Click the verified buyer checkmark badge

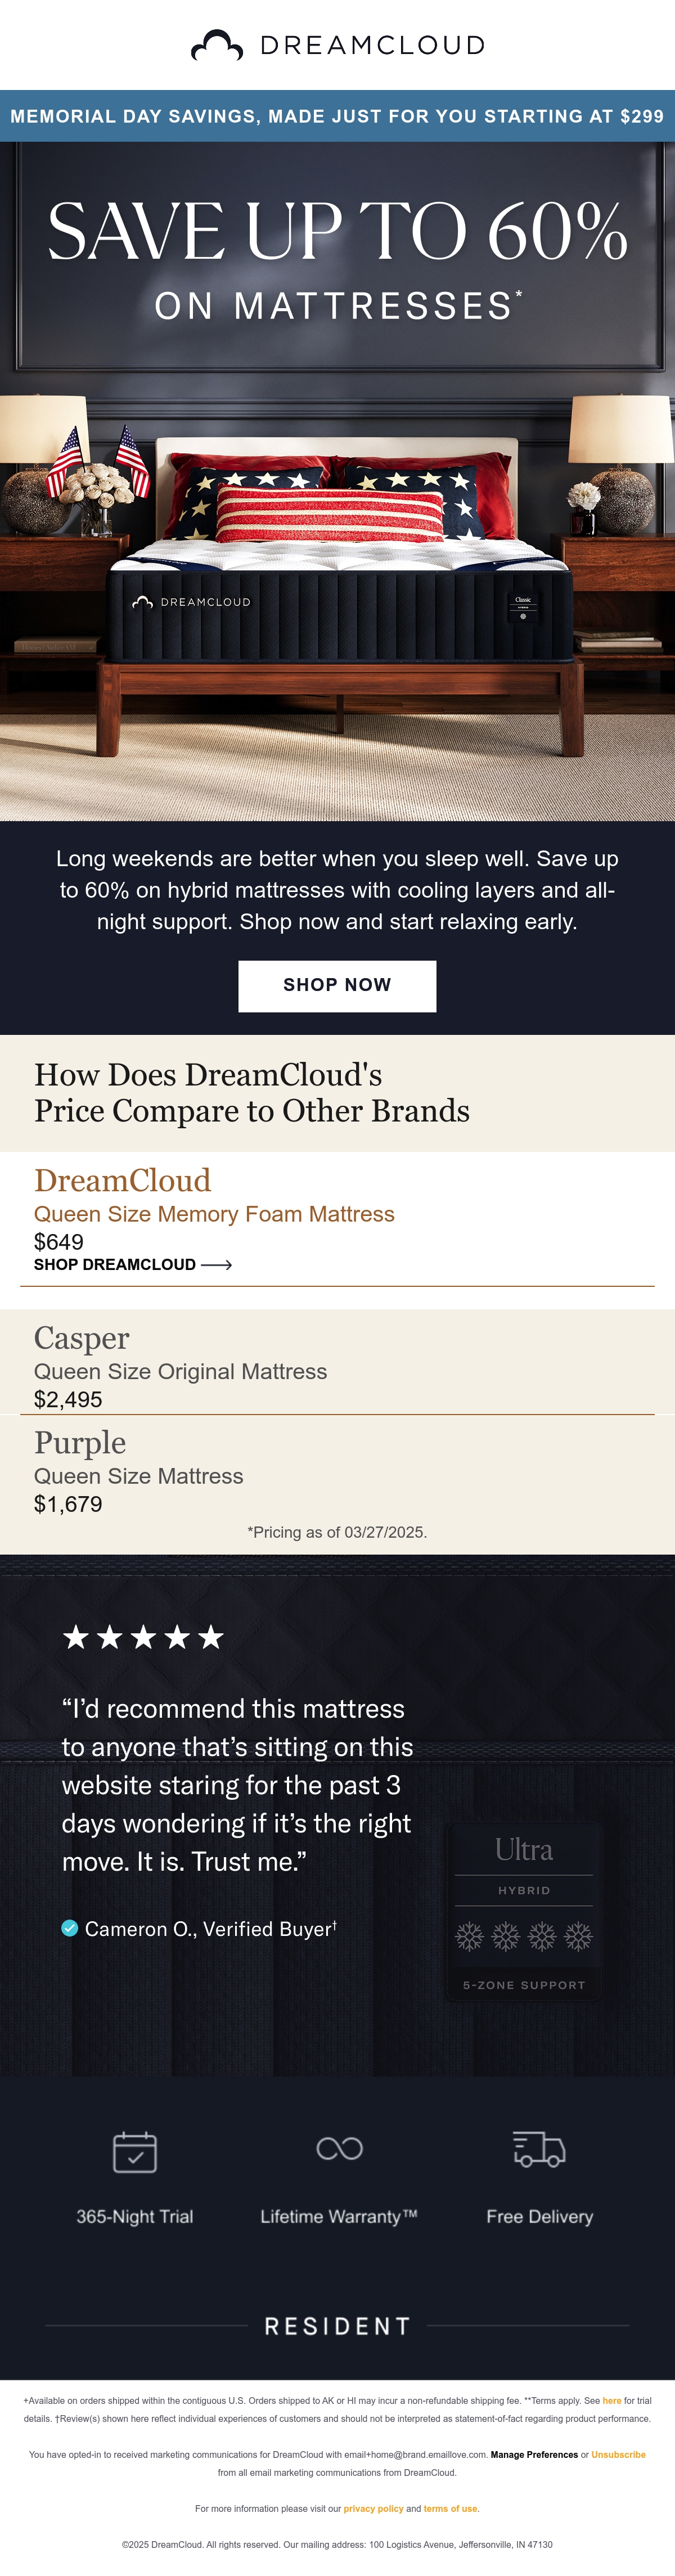70,1928
